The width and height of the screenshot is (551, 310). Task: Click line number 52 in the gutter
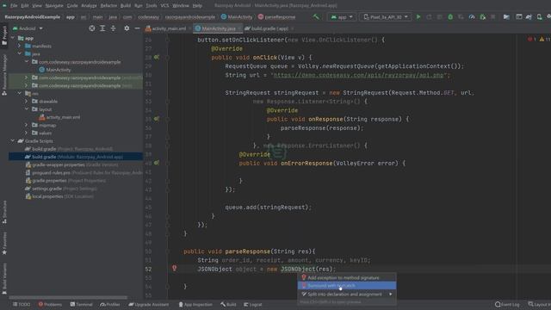(148, 270)
